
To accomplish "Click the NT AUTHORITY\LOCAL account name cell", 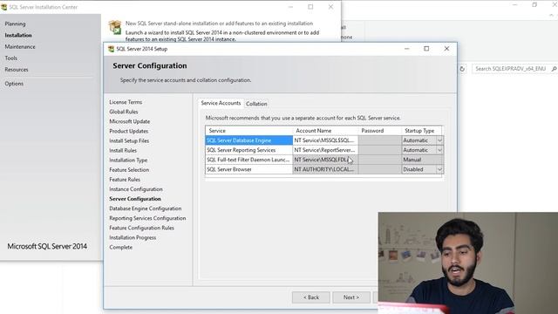I will (325, 169).
